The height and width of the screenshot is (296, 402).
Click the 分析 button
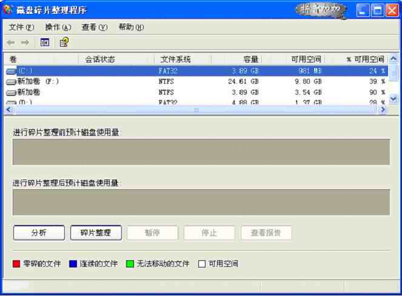pyautogui.click(x=39, y=233)
